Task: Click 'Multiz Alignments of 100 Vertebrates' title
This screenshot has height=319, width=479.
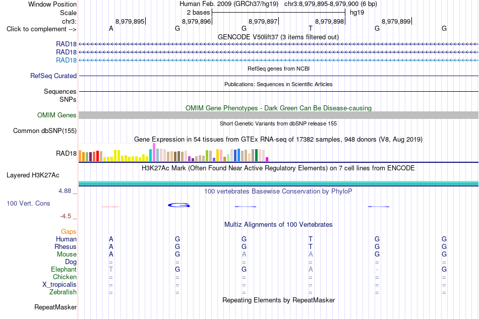Action: point(278,225)
